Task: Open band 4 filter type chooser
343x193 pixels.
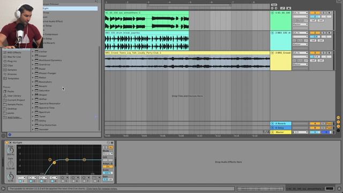Action: (54, 177)
